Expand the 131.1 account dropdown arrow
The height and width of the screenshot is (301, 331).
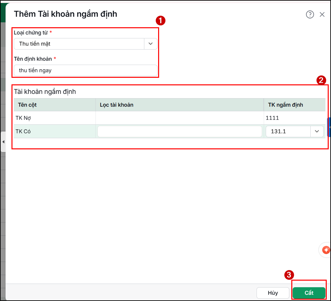tap(317, 131)
